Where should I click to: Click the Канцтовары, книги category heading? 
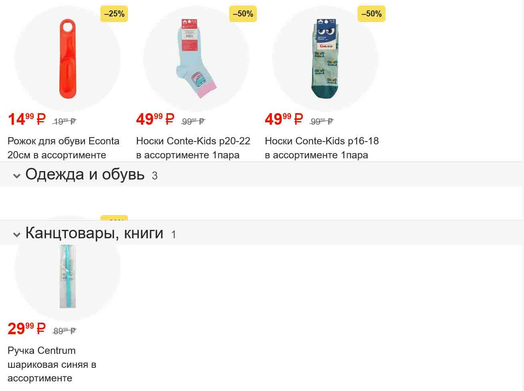(x=94, y=233)
